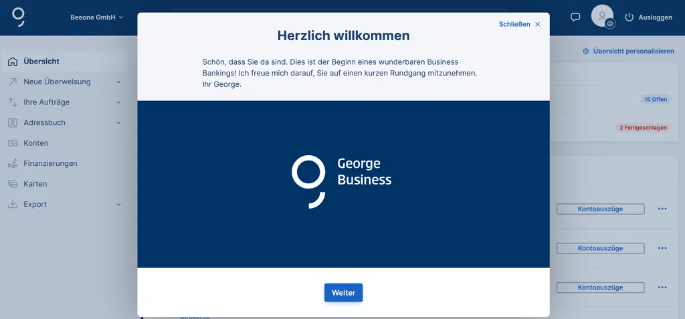
Task: Click the Karten card icon
Action: (13, 184)
